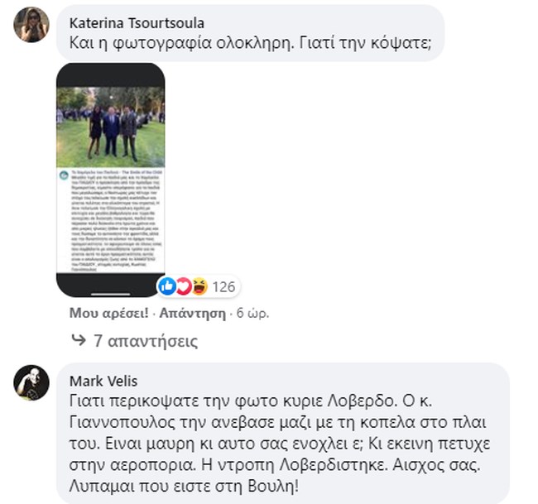Open the "6 ώρ." timestamp link
This screenshot has height=504, width=538.
pos(253,313)
